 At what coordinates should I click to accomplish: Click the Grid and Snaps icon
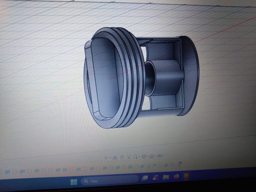[x=151, y=156]
